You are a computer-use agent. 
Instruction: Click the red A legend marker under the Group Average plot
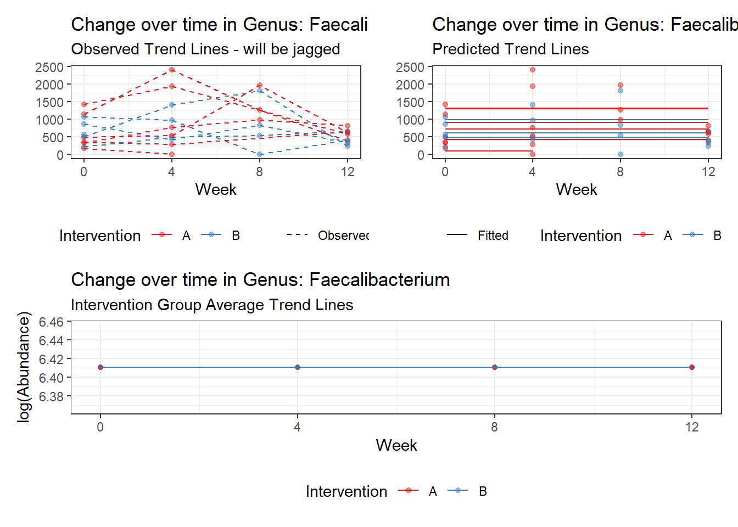coord(408,491)
